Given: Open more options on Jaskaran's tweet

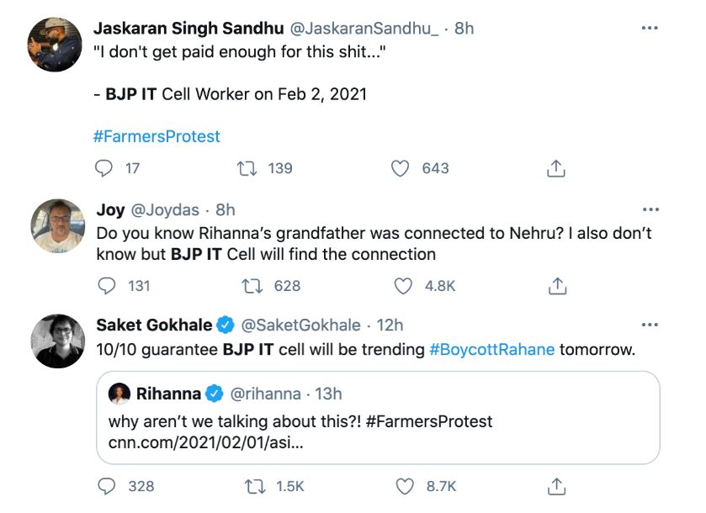Looking at the screenshot, I should 650,28.
